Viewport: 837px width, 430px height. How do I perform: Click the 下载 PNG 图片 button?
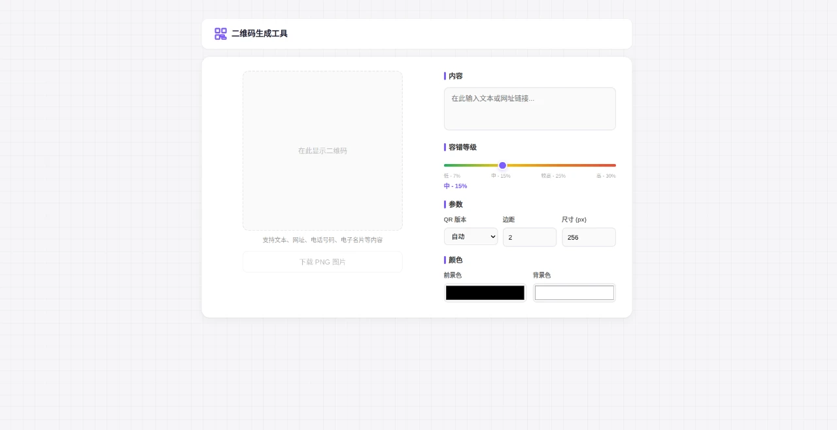click(322, 262)
